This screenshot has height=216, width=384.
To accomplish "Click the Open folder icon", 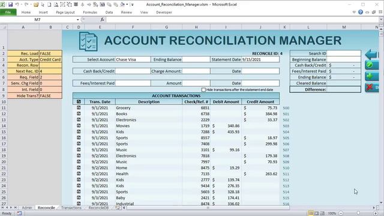I will coord(36,4).
